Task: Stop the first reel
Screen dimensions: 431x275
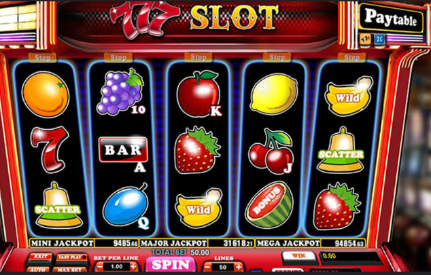Action: (42, 58)
